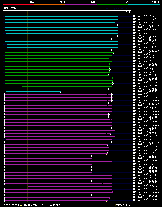The height and width of the screenshot is (207, 162).
Task: Select hit label UniRef100_Q0JRG3
Action: tap(145, 69)
